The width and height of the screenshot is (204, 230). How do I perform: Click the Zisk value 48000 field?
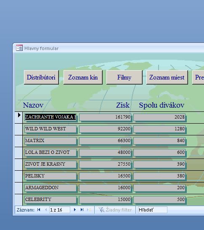(105, 153)
